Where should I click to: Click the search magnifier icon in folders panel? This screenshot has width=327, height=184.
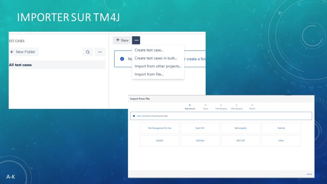[87, 52]
